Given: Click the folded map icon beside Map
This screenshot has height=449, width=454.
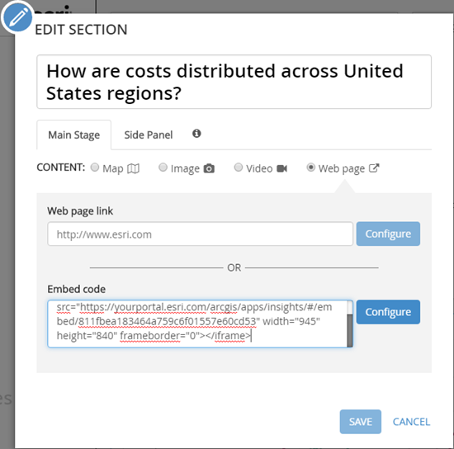Looking at the screenshot, I should point(134,168).
